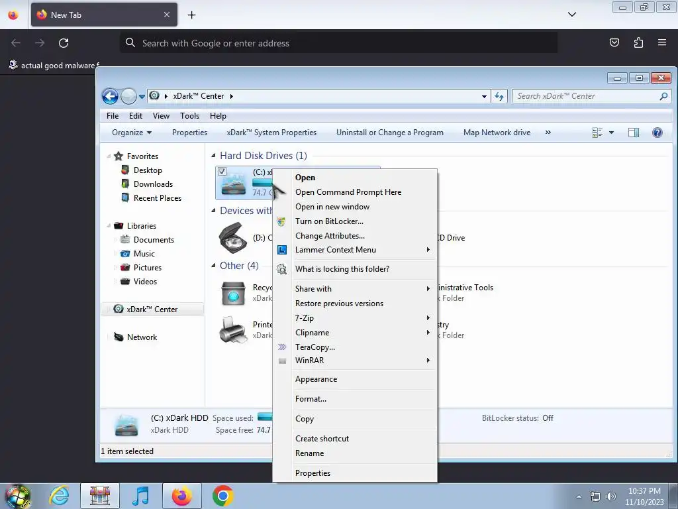This screenshot has height=509, width=678.
Task: Choose Properties in the context menu
Action: coord(355,473)
